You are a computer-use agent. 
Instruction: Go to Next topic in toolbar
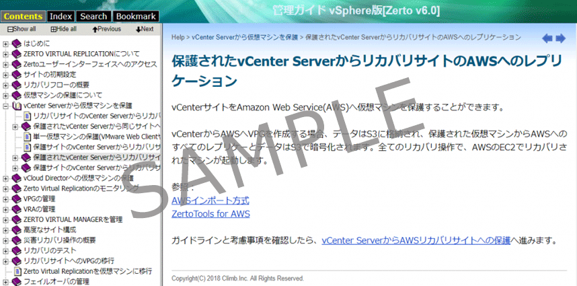coord(145,29)
